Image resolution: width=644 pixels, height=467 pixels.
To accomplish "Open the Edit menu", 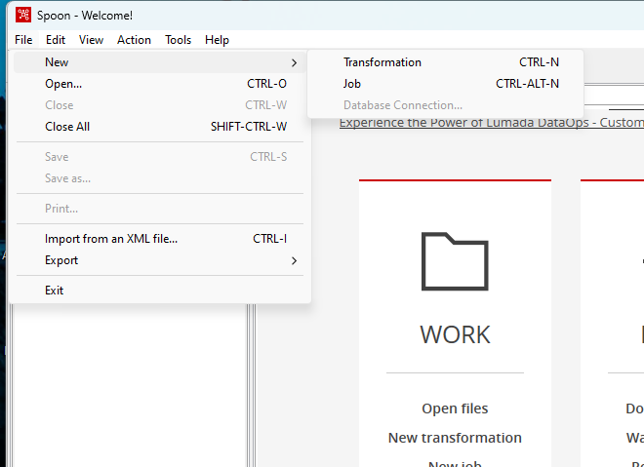I will [56, 40].
